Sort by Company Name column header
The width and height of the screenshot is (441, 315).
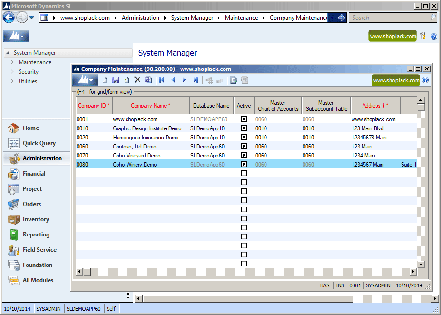151,106
